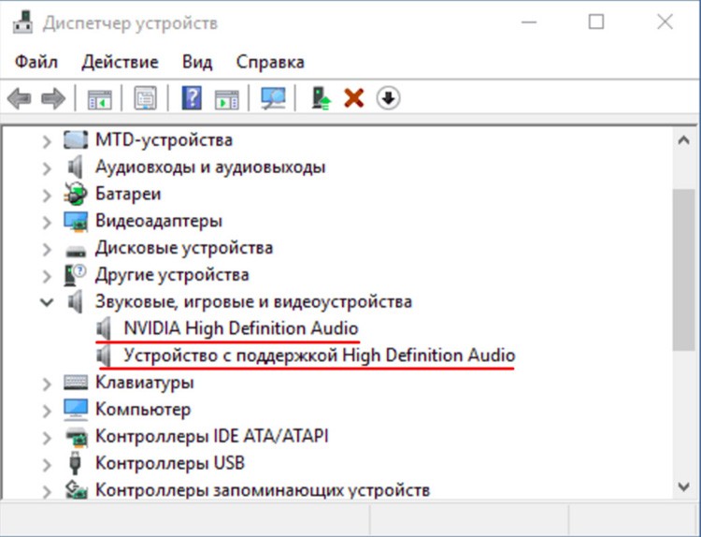Click the Контроллеры IDE ATA/ATAPI icon

76,437
